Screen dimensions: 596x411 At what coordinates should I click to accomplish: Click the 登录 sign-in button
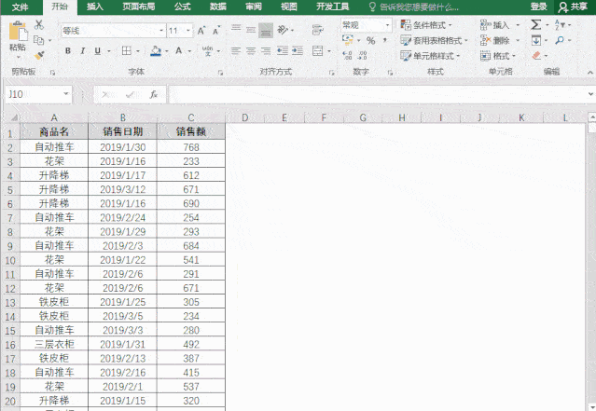[x=538, y=7]
